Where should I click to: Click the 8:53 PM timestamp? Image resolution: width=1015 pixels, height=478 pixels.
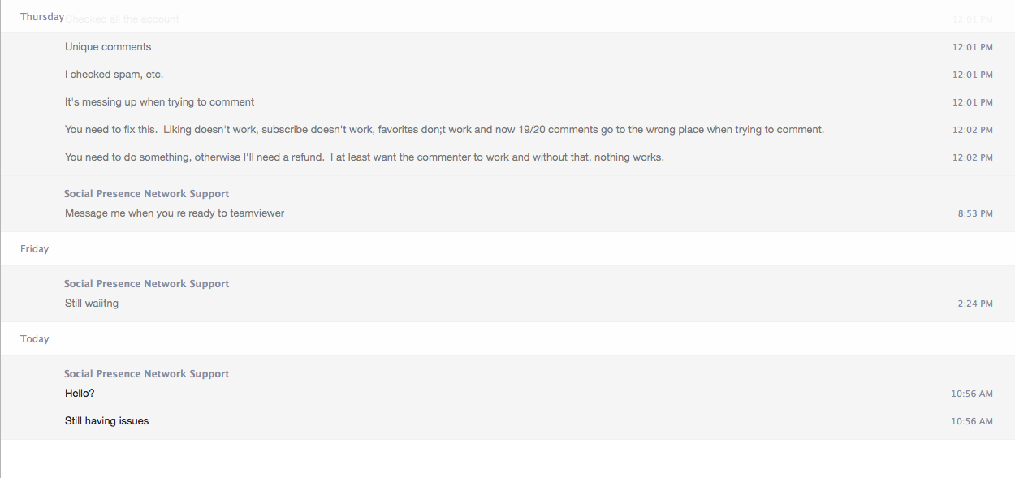click(x=975, y=214)
